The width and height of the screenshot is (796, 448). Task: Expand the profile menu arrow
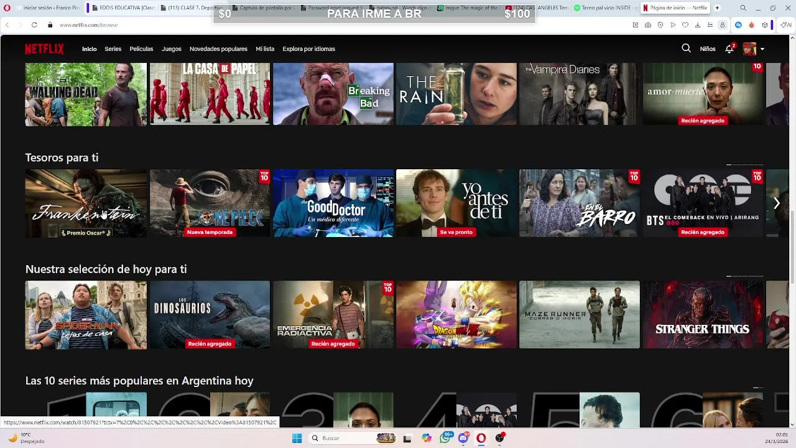tap(762, 49)
